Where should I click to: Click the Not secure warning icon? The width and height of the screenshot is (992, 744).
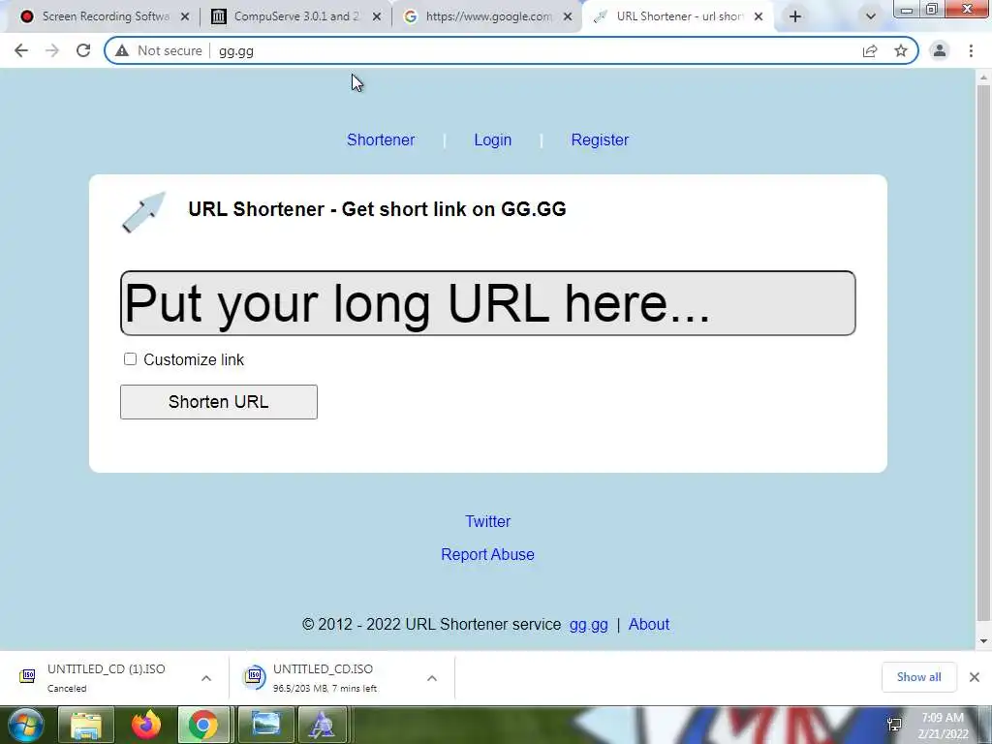click(122, 50)
